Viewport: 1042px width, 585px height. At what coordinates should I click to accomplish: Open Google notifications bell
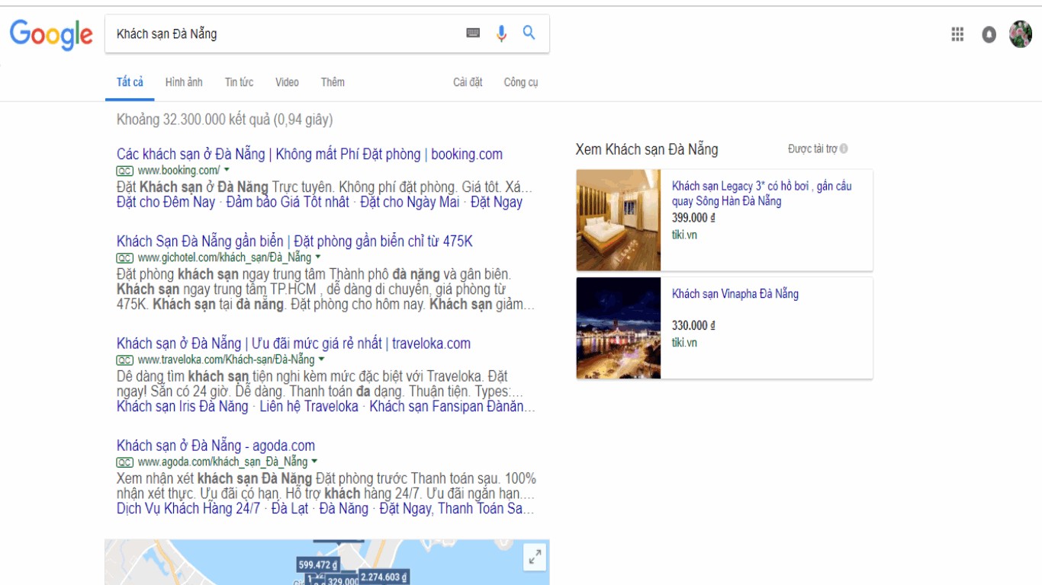[x=989, y=34]
